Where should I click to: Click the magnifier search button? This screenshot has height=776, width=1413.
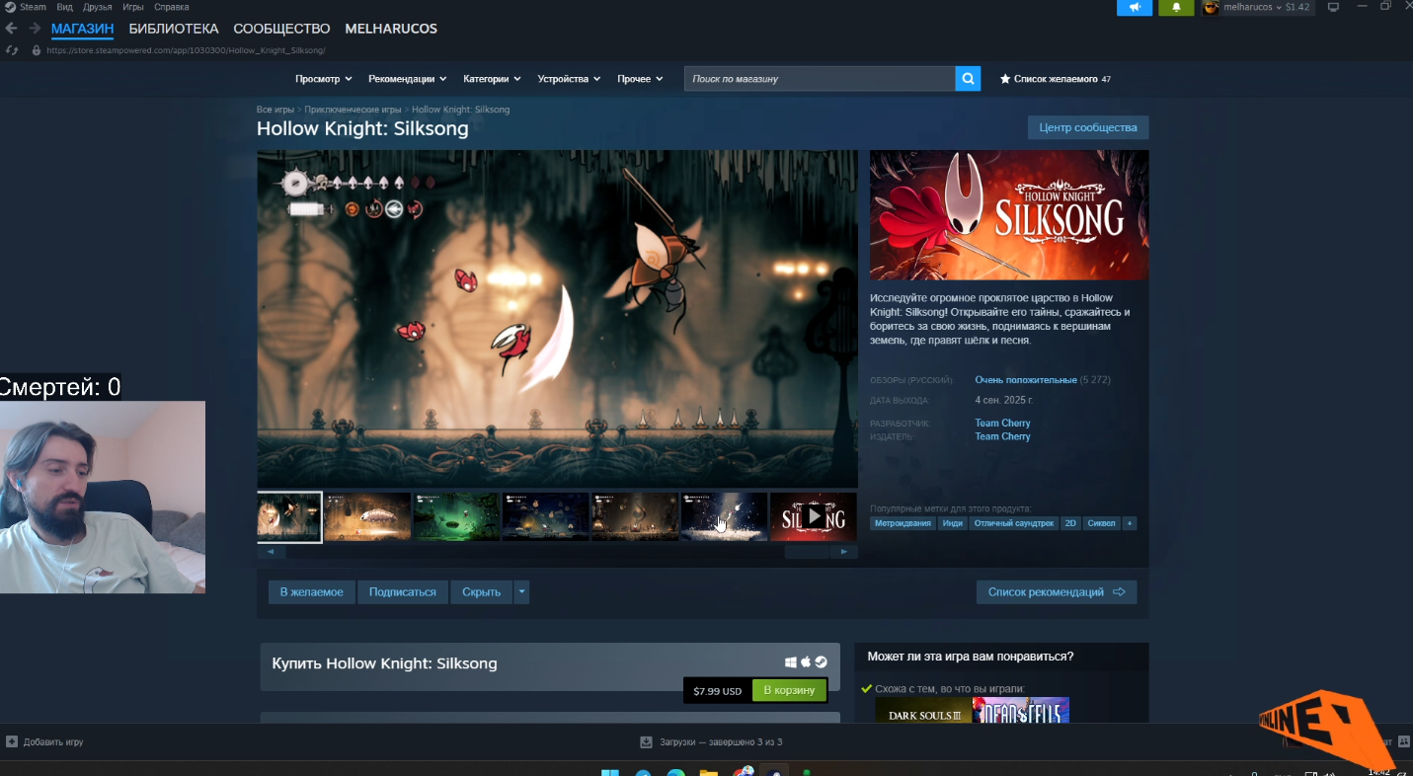968,79
